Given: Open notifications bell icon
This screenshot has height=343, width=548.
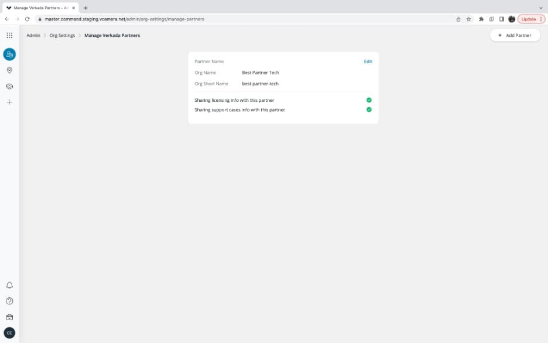Looking at the screenshot, I should [x=9, y=285].
